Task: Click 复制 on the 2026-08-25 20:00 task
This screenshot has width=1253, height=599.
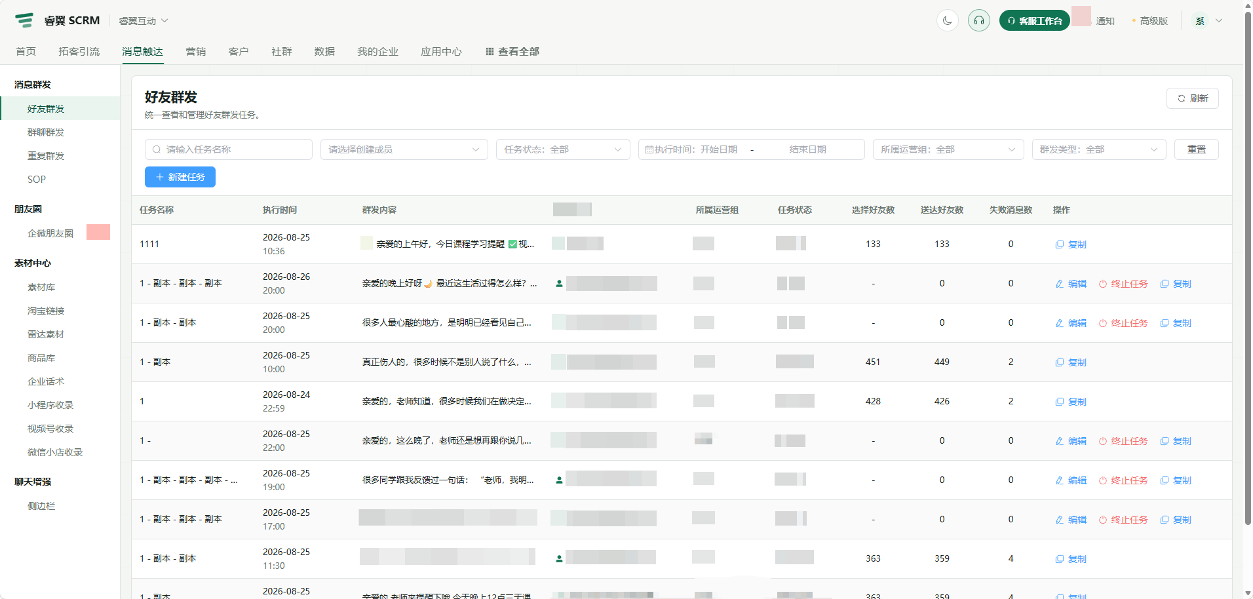Action: tap(1176, 323)
